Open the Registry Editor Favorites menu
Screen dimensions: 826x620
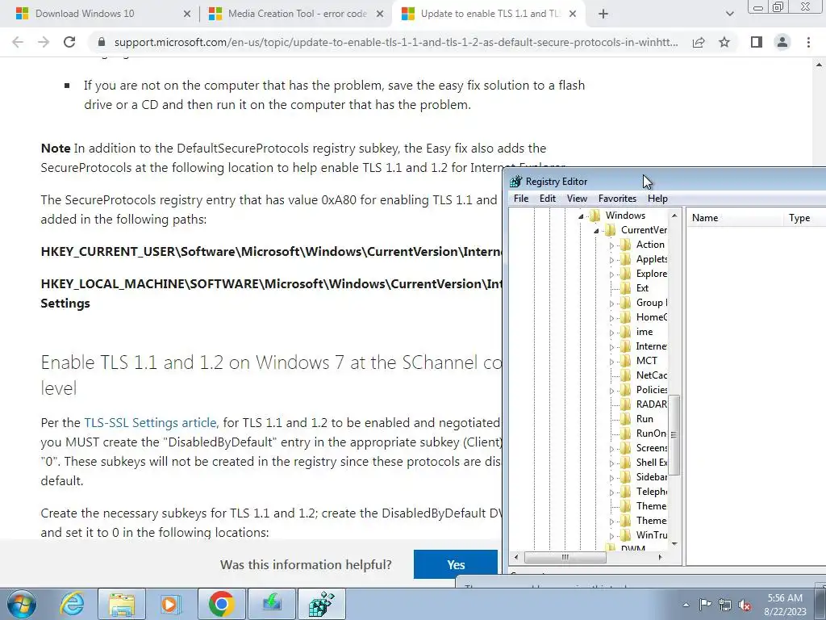click(617, 199)
